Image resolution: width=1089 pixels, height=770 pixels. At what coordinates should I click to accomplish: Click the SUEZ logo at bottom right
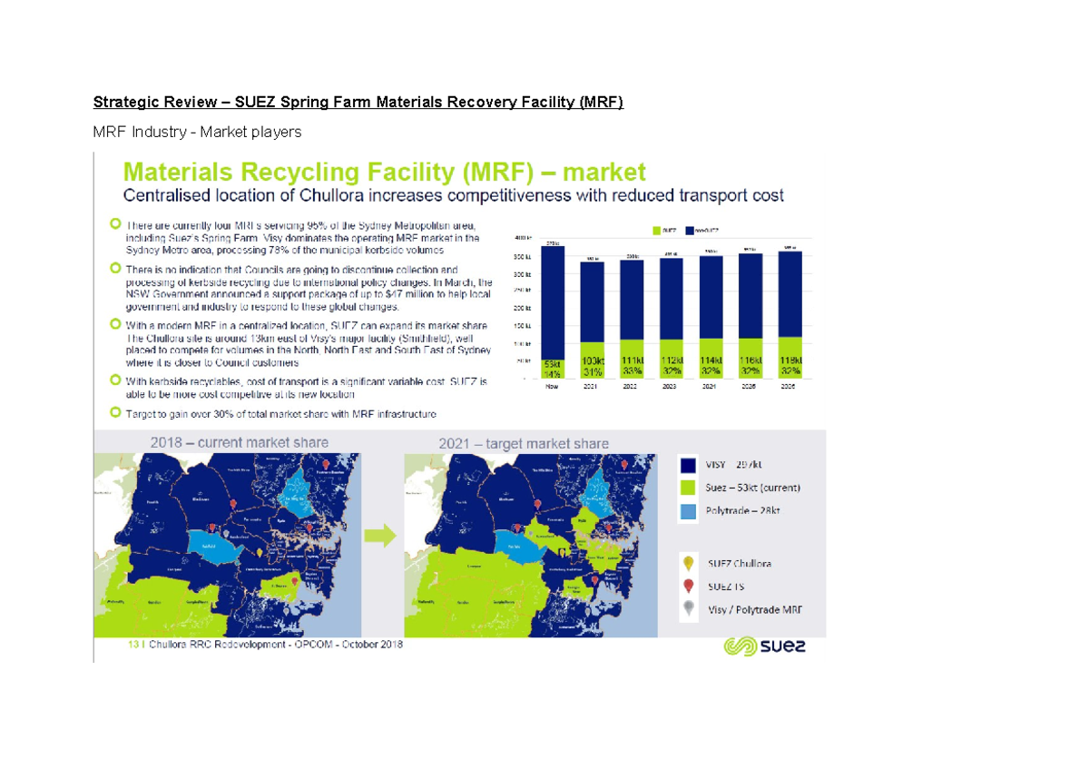767,647
